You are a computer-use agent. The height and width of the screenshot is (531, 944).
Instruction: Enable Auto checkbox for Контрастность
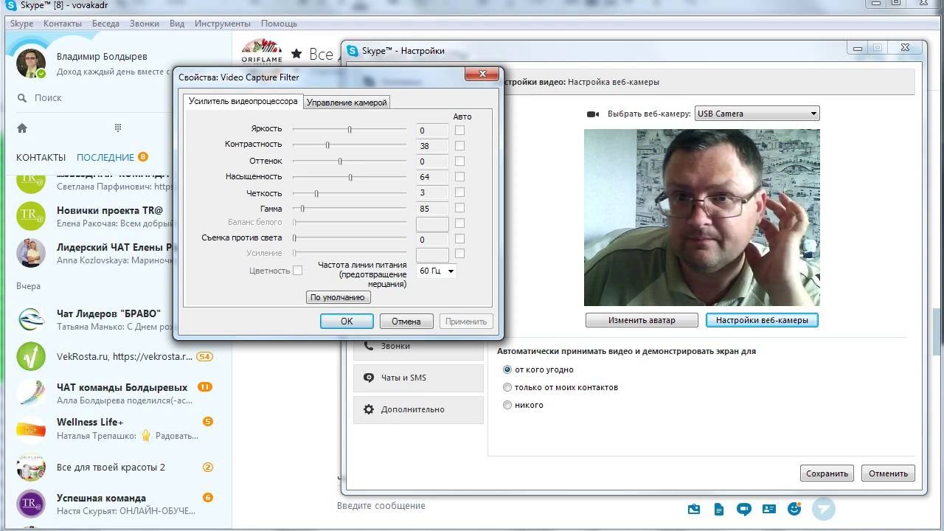[459, 145]
